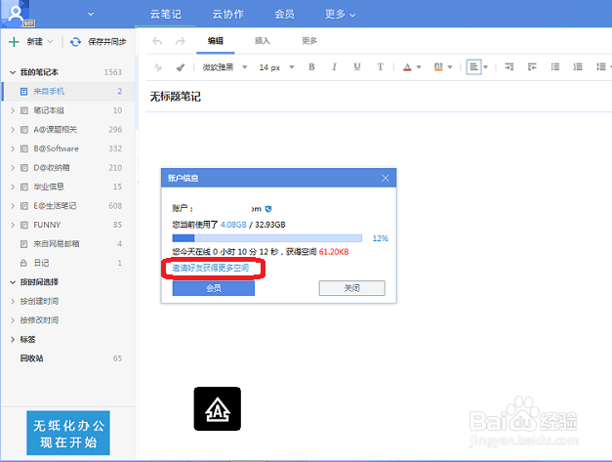Collapse the 我的笔记本 tree
Image resolution: width=612 pixels, height=462 pixels.
13,72
